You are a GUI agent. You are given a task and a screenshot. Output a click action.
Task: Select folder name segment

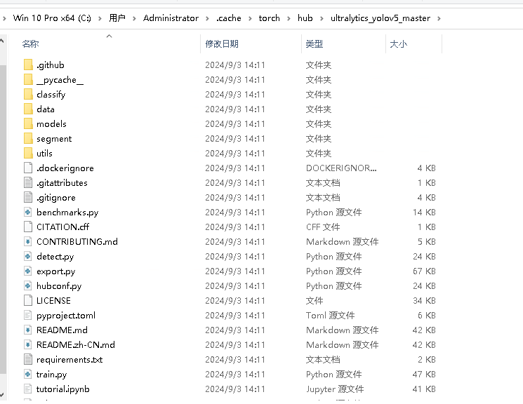54,139
